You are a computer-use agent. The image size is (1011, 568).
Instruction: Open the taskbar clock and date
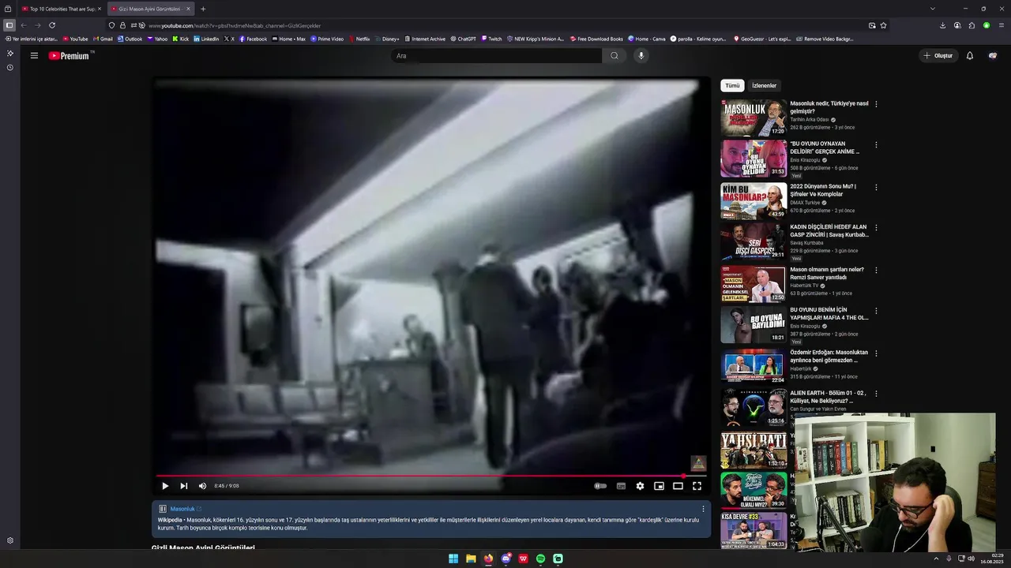coord(991,559)
